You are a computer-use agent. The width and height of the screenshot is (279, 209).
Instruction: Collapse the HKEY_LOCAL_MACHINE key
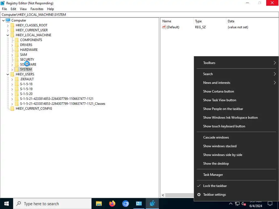(8, 35)
